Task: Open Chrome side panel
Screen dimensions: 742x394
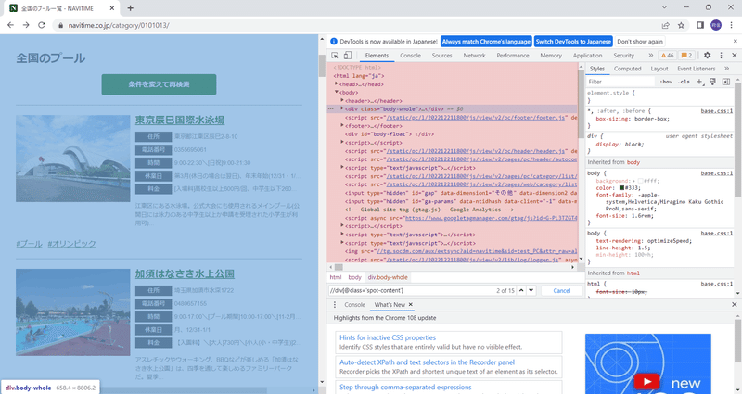Action: 700,26
